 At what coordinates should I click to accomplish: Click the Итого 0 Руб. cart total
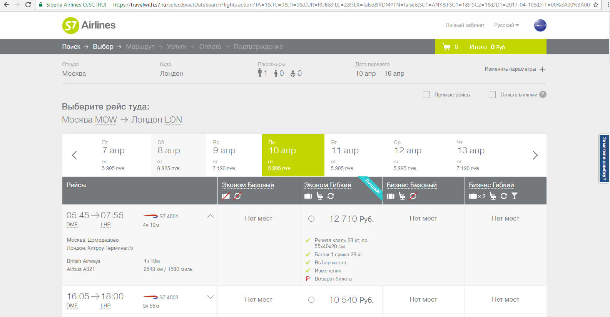coord(488,47)
